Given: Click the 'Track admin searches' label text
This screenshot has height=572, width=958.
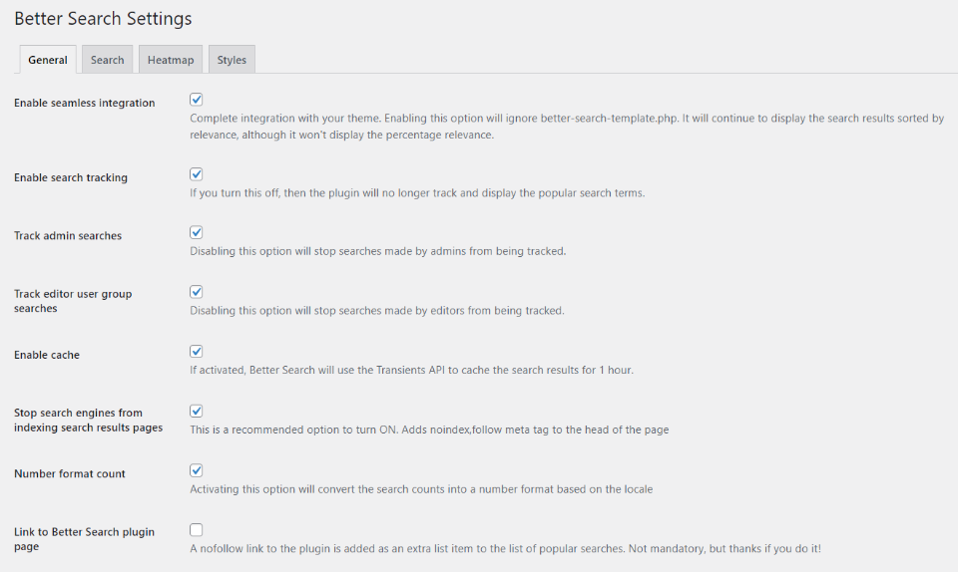Looking at the screenshot, I should (68, 236).
